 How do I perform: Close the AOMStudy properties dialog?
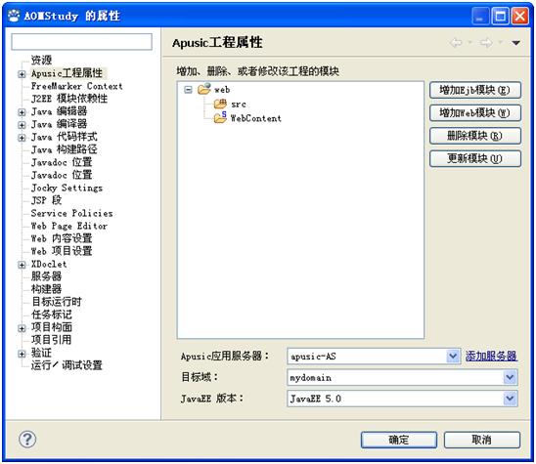pos(520,16)
